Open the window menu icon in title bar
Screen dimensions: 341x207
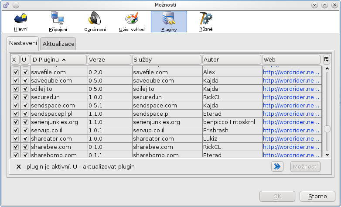[6, 5]
